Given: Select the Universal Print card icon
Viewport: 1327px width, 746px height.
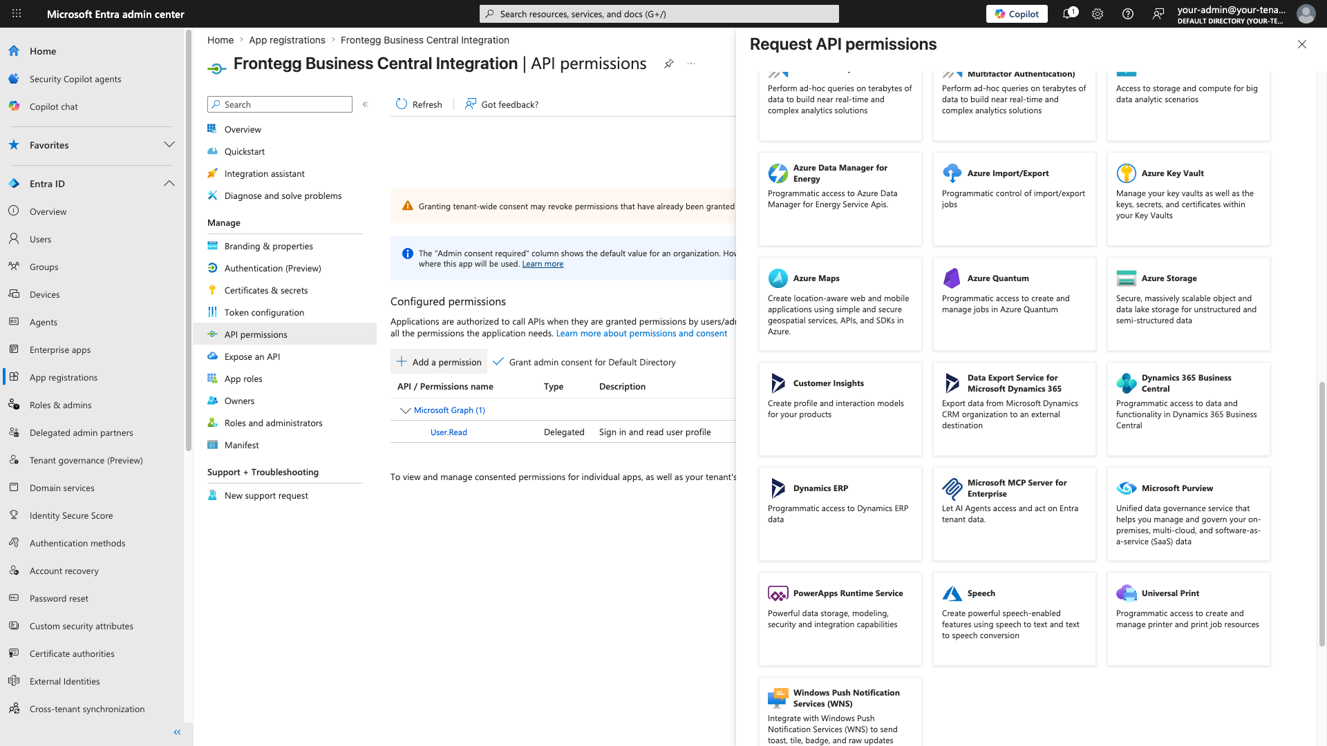Looking at the screenshot, I should coord(1126,593).
